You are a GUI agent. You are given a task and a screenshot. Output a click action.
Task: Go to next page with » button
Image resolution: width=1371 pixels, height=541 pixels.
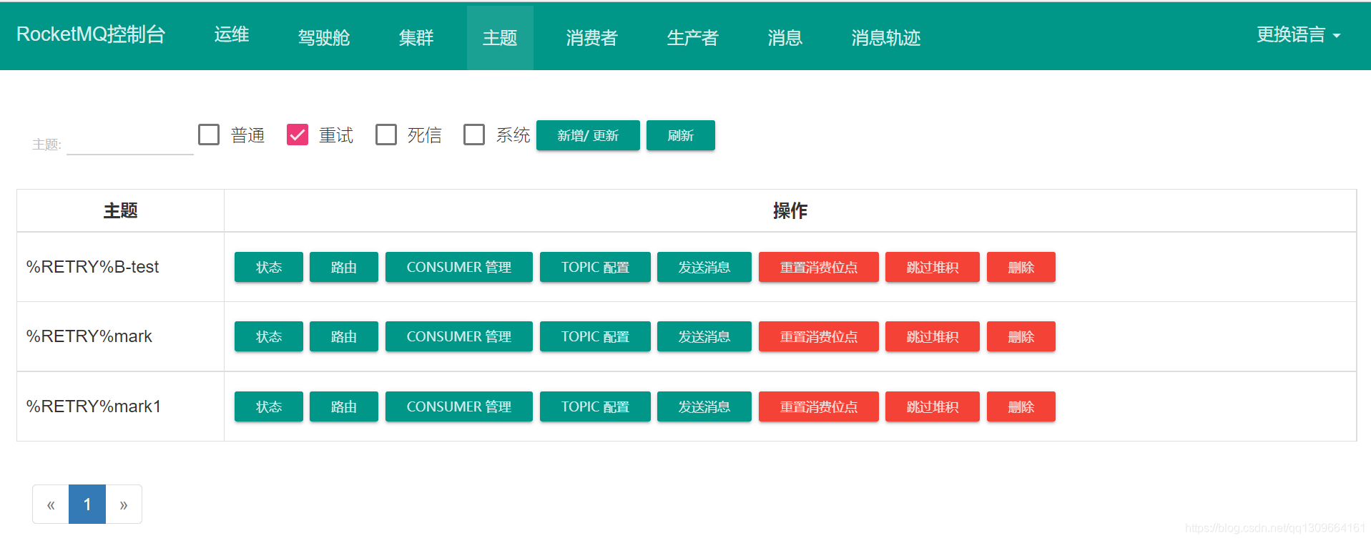click(124, 505)
